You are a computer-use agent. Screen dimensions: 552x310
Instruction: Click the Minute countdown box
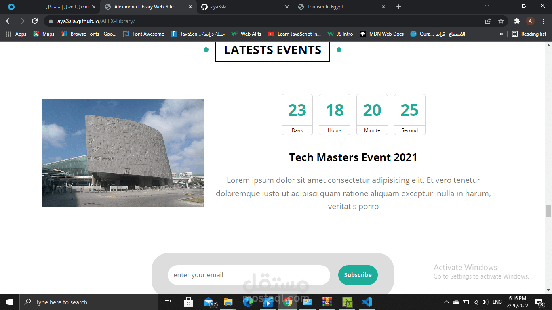tap(372, 115)
